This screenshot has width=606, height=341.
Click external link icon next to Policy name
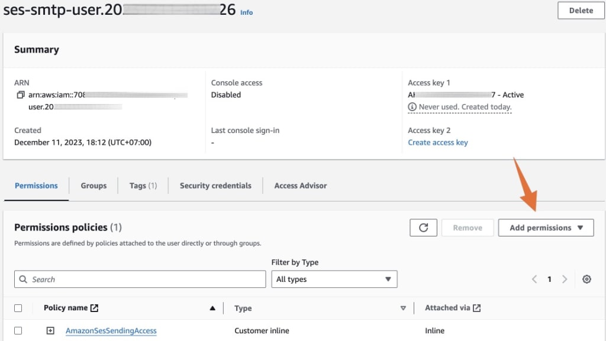pyautogui.click(x=94, y=308)
